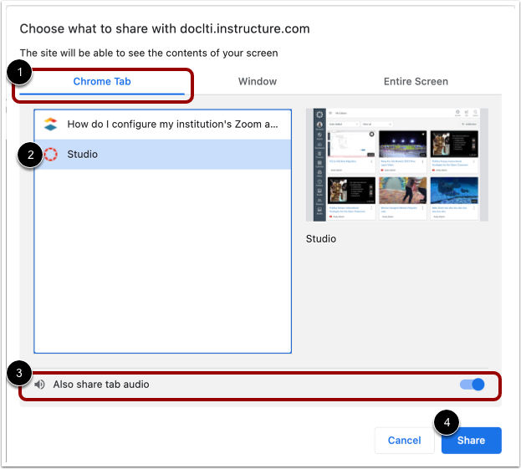521x469 pixels.
Task: Click the Studio label under the preview
Action: pos(321,239)
